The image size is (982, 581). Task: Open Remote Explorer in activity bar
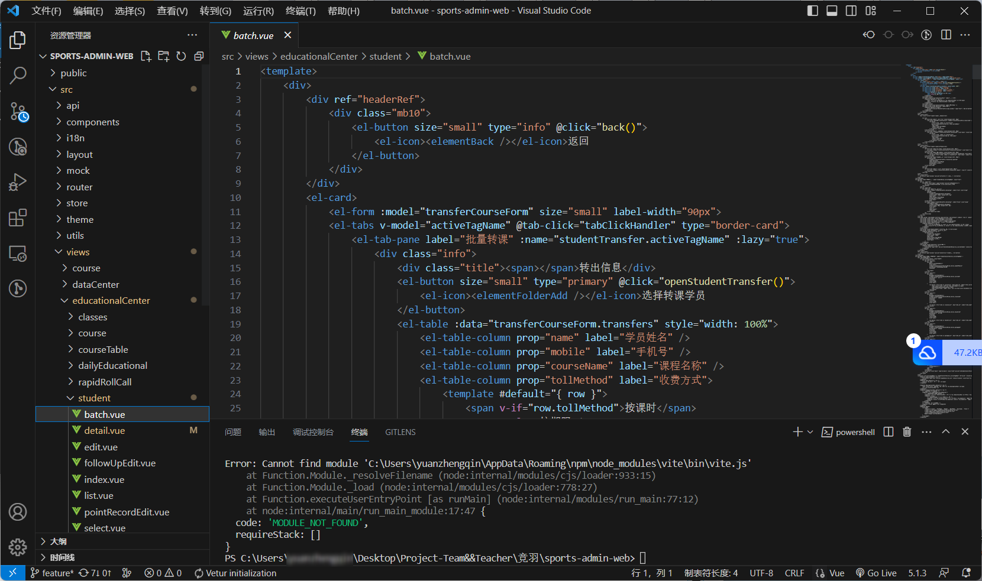18,254
